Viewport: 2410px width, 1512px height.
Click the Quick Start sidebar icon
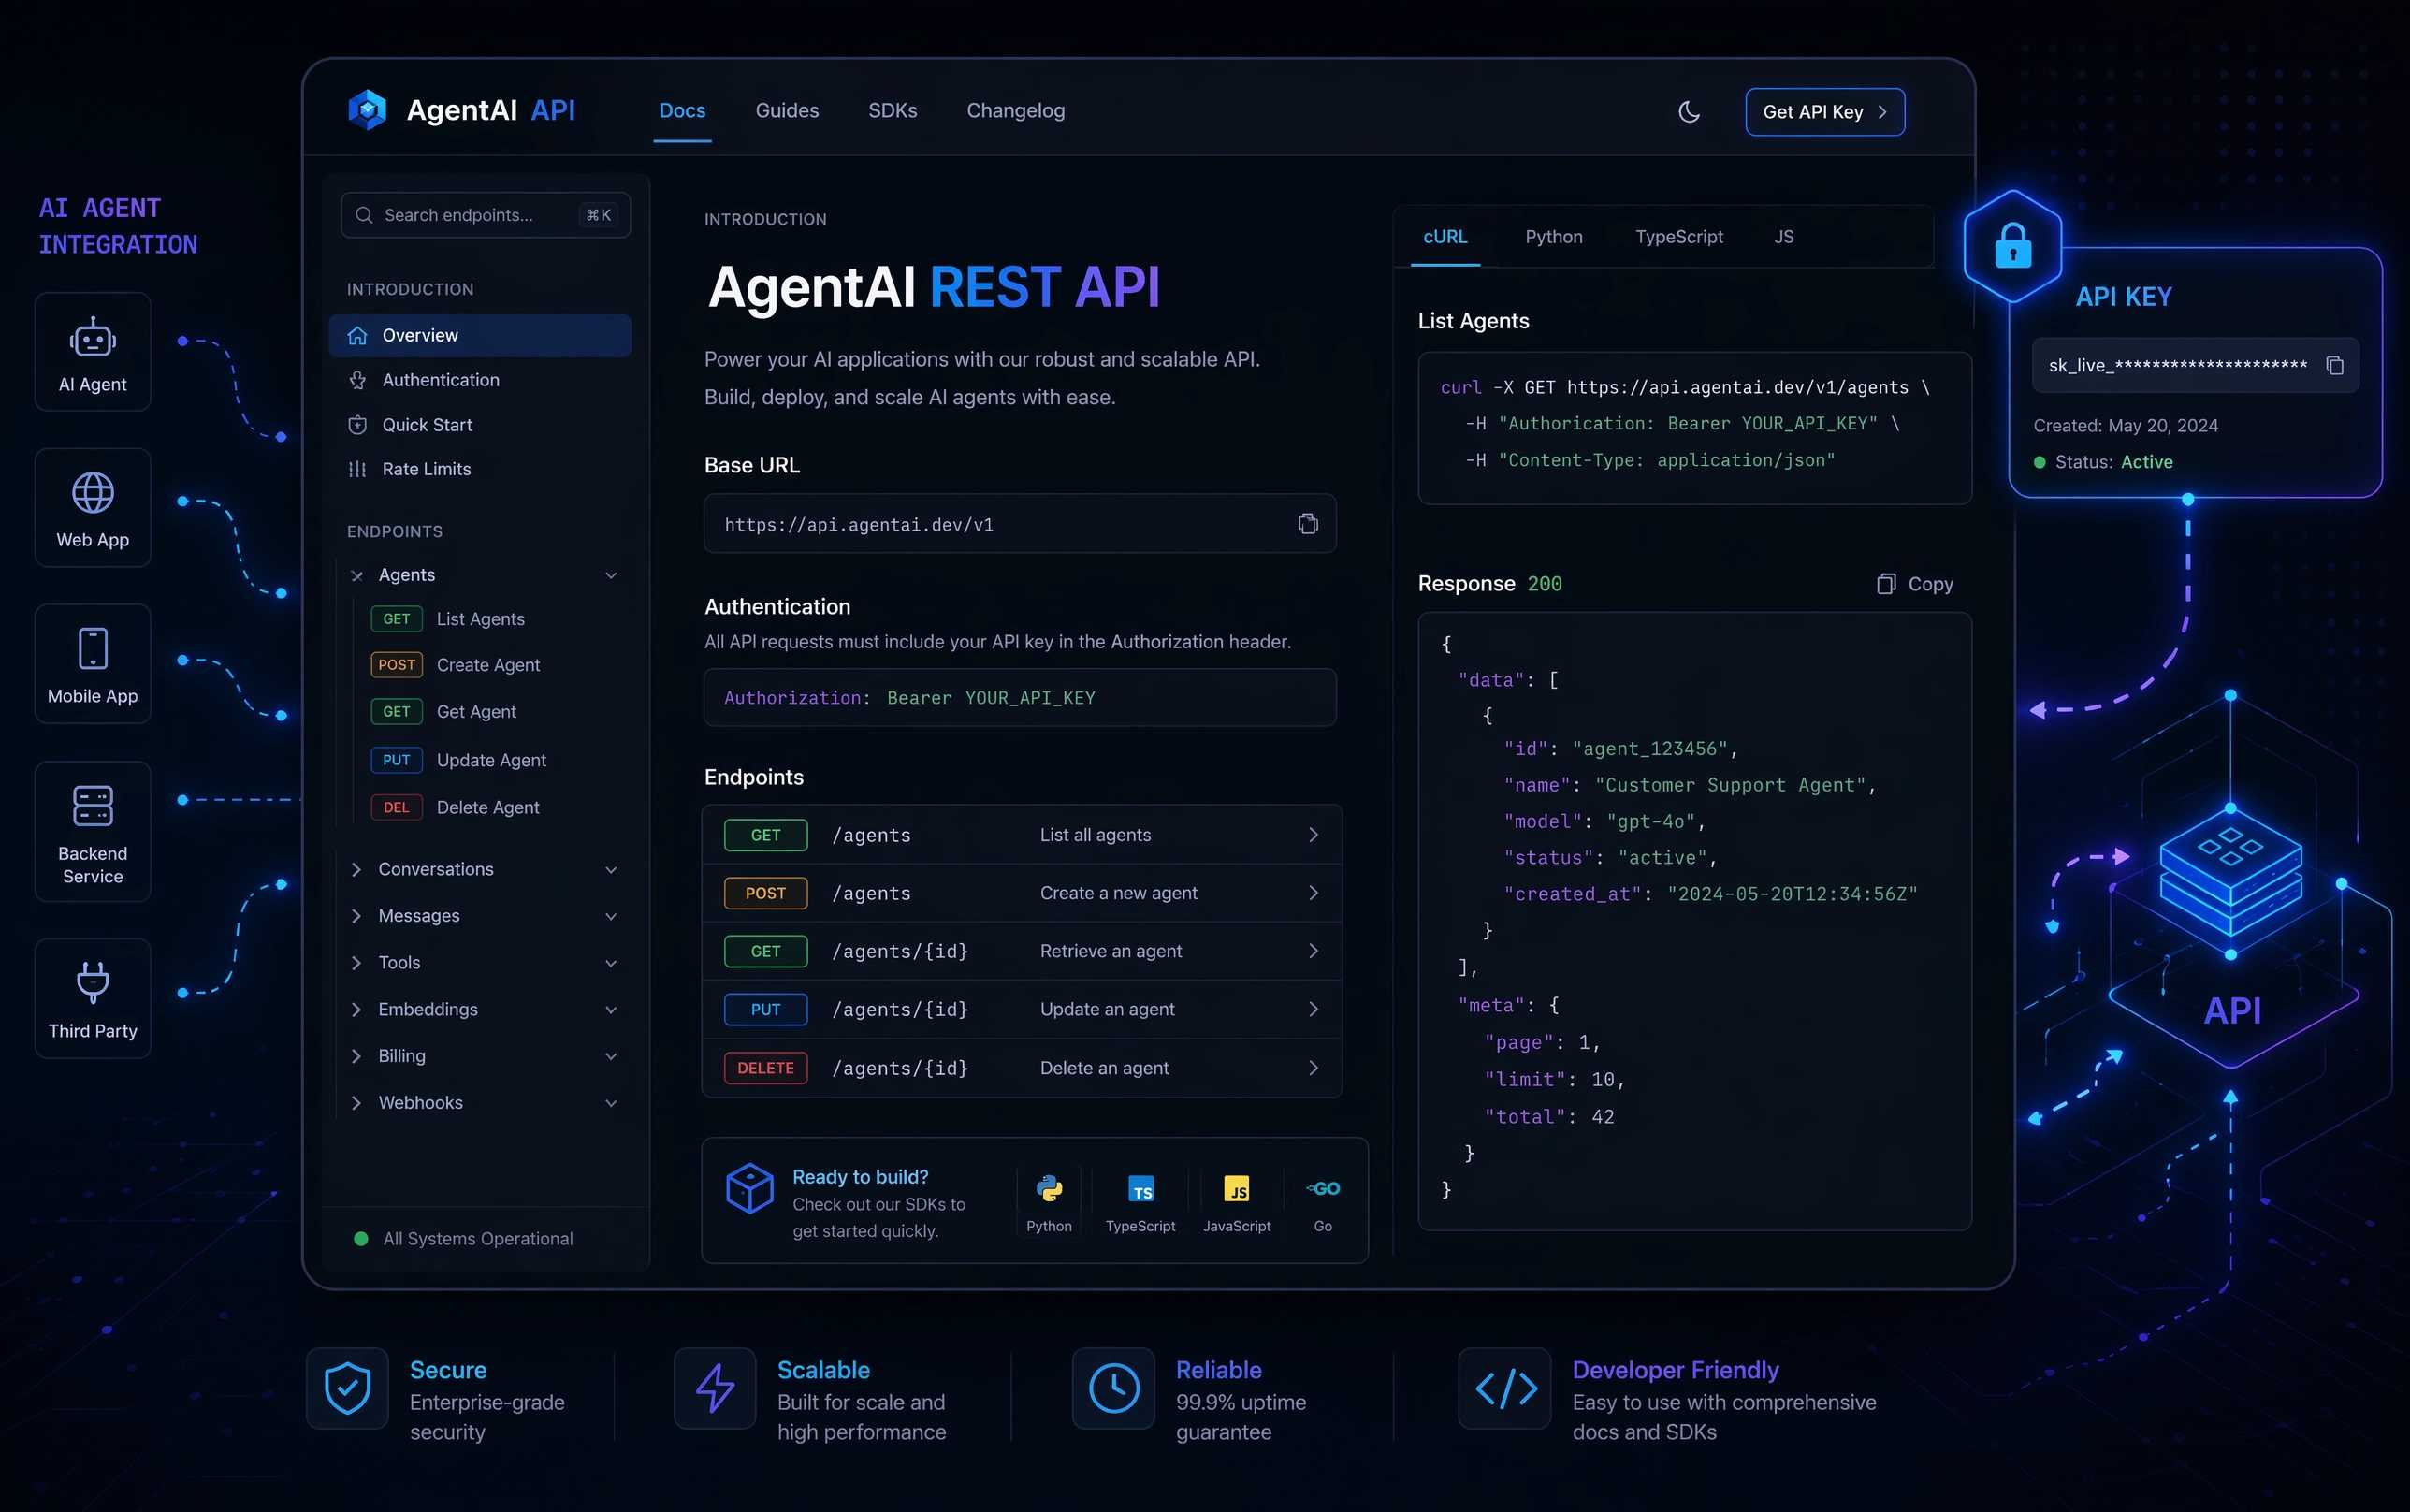coord(356,425)
